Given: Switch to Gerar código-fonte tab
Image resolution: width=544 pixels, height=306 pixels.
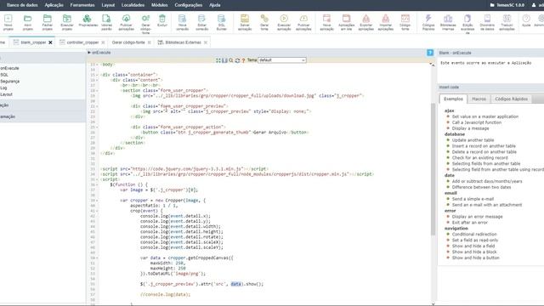Looking at the screenshot, I should pyautogui.click(x=128, y=42).
